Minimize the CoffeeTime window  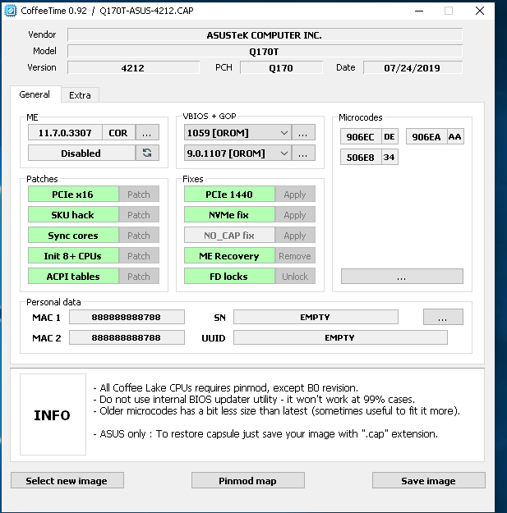tap(419, 11)
